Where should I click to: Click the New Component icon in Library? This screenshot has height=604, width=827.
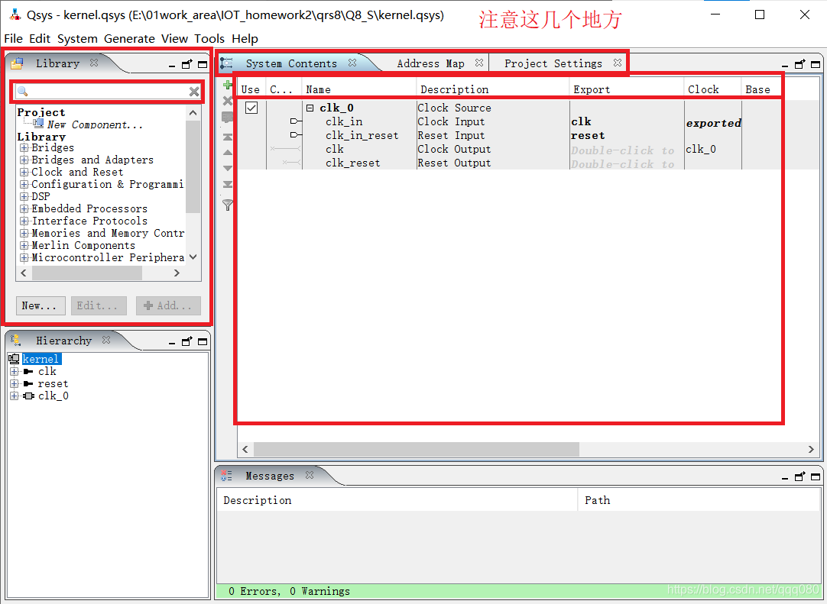[x=38, y=124]
